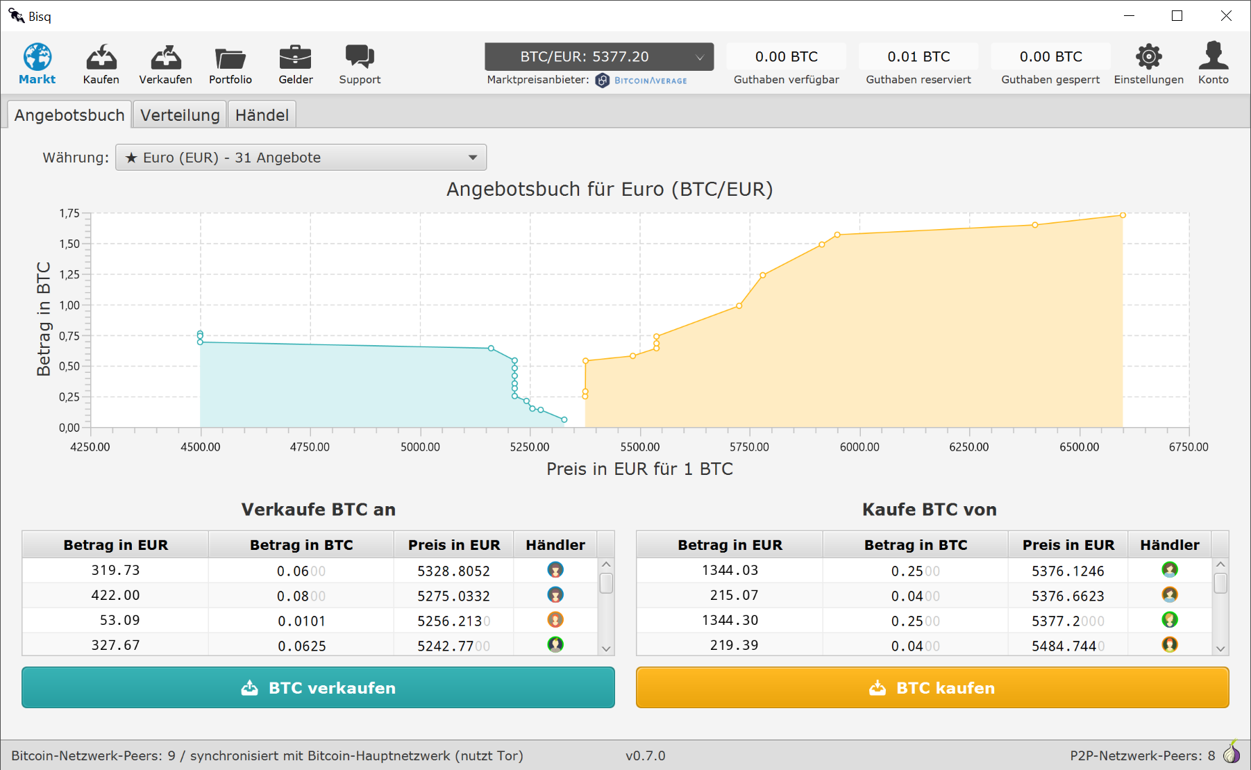
Task: Click the v0.7.0 version label
Action: click(x=645, y=755)
